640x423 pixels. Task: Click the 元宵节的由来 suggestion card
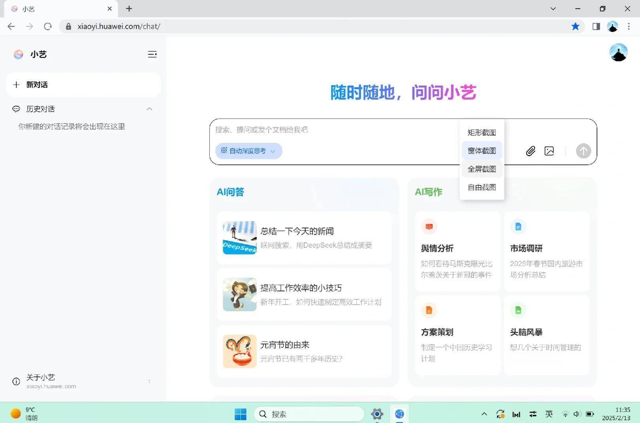303,351
